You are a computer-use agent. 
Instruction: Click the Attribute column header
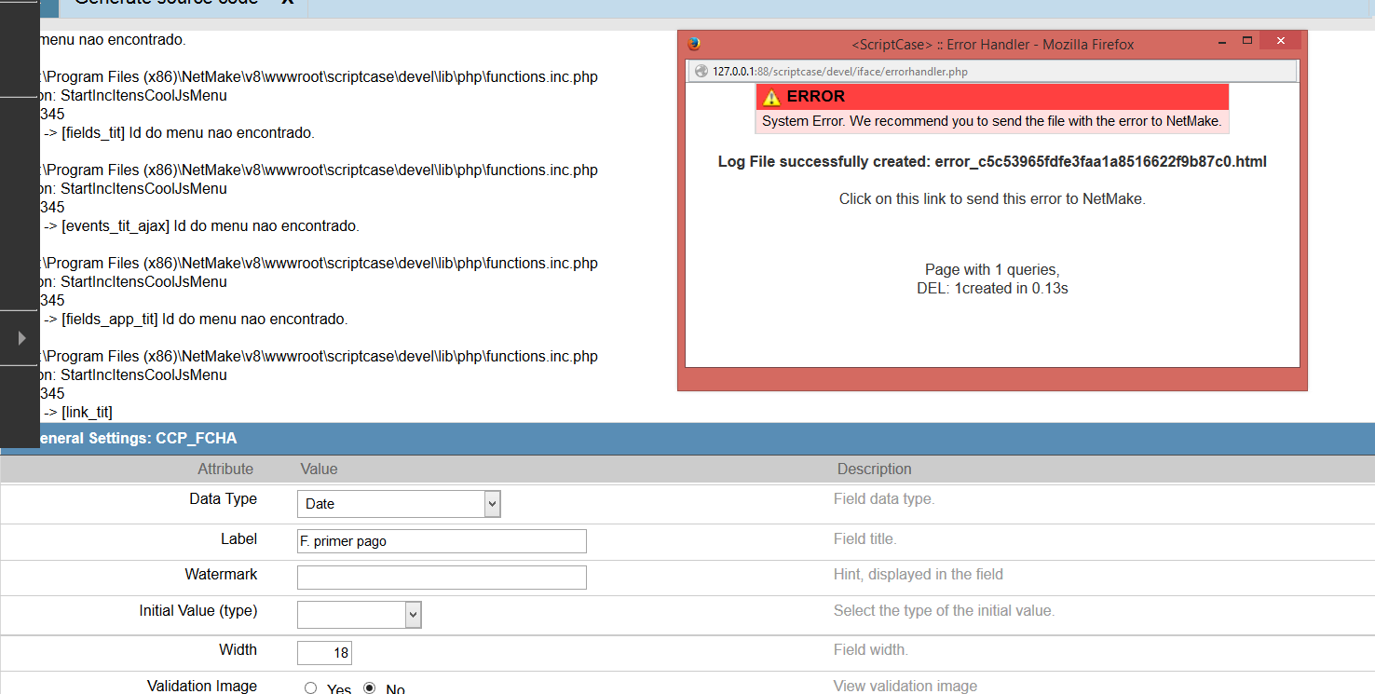tap(225, 469)
